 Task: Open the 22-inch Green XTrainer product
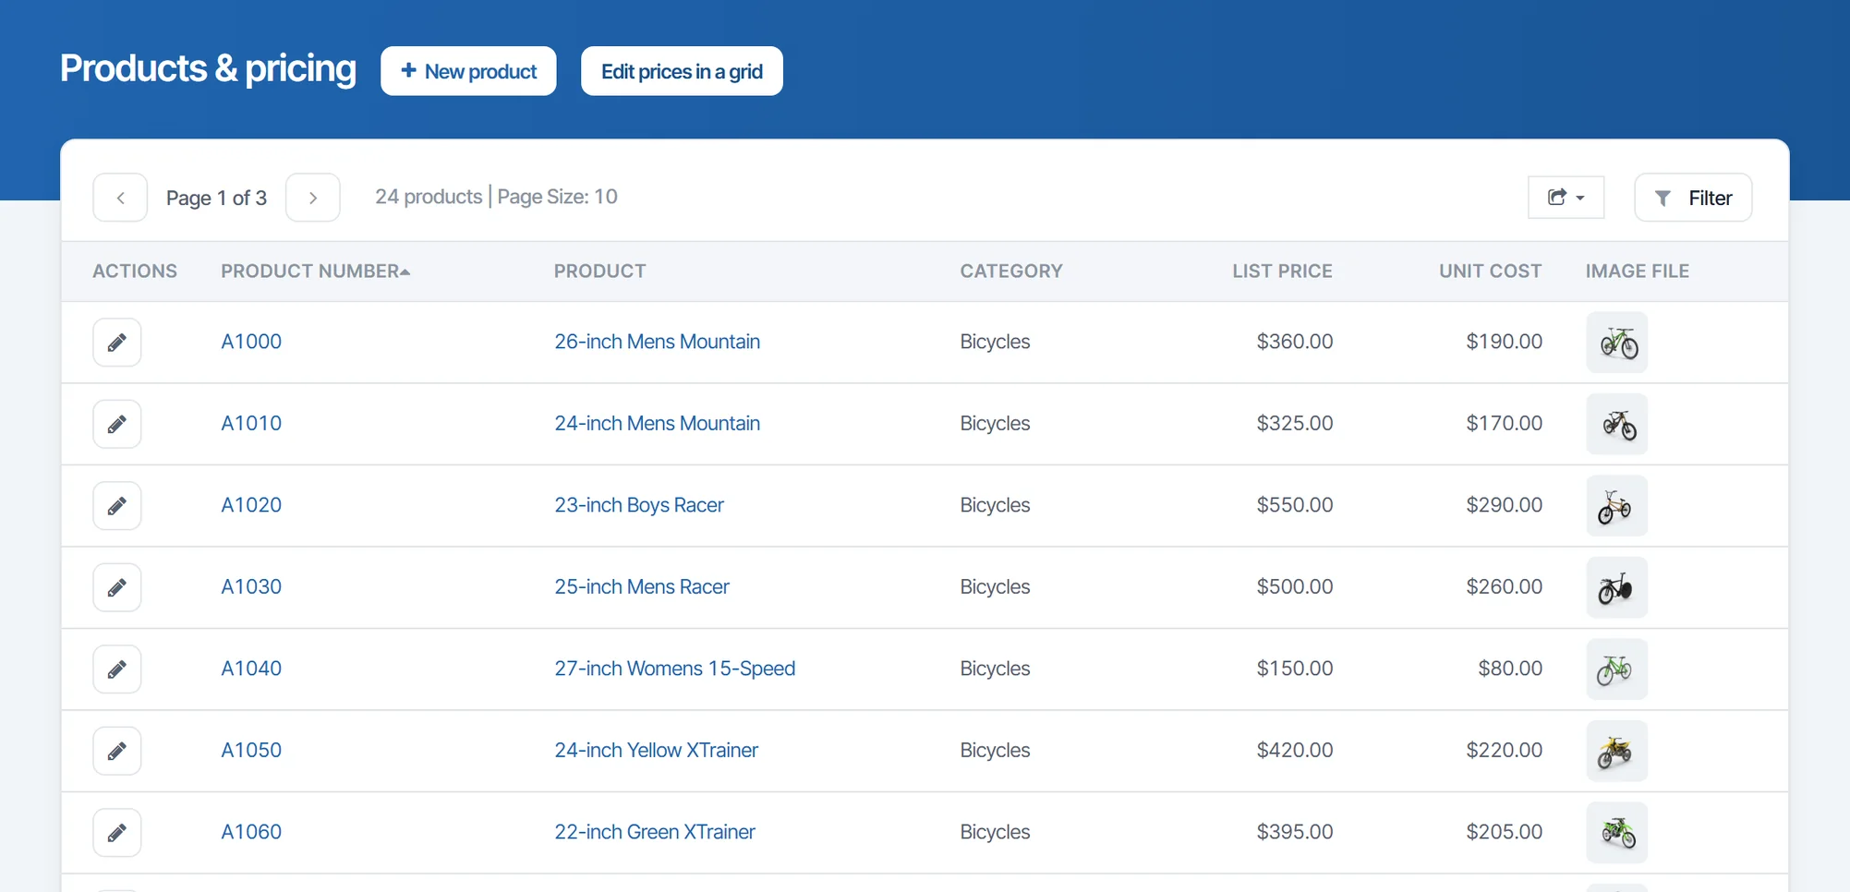655,832
